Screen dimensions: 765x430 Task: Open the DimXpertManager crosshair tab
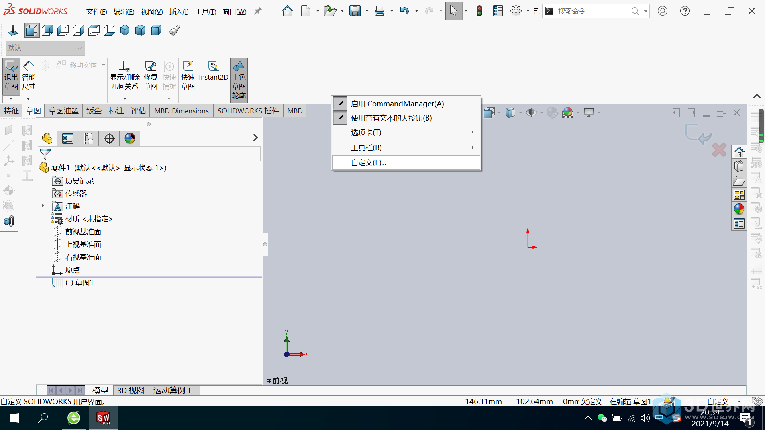[109, 139]
